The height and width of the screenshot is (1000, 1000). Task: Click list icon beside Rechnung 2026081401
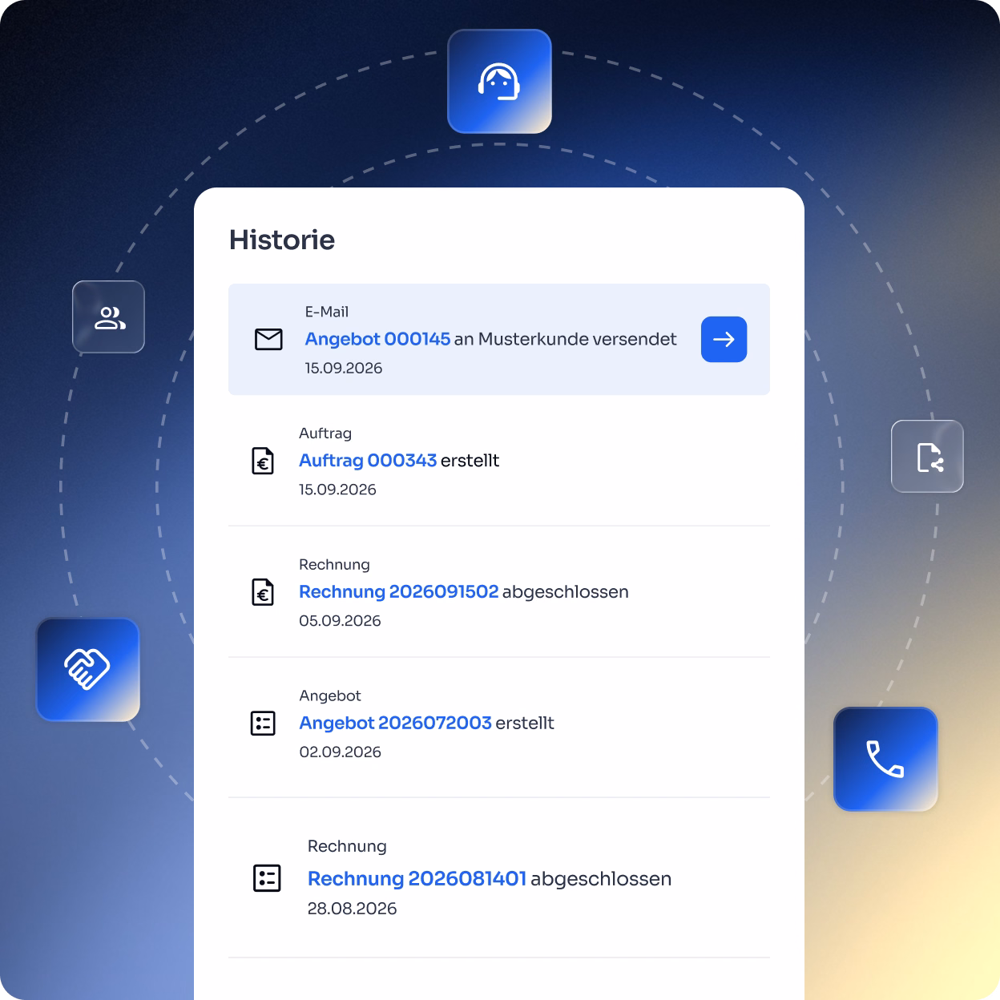point(267,878)
